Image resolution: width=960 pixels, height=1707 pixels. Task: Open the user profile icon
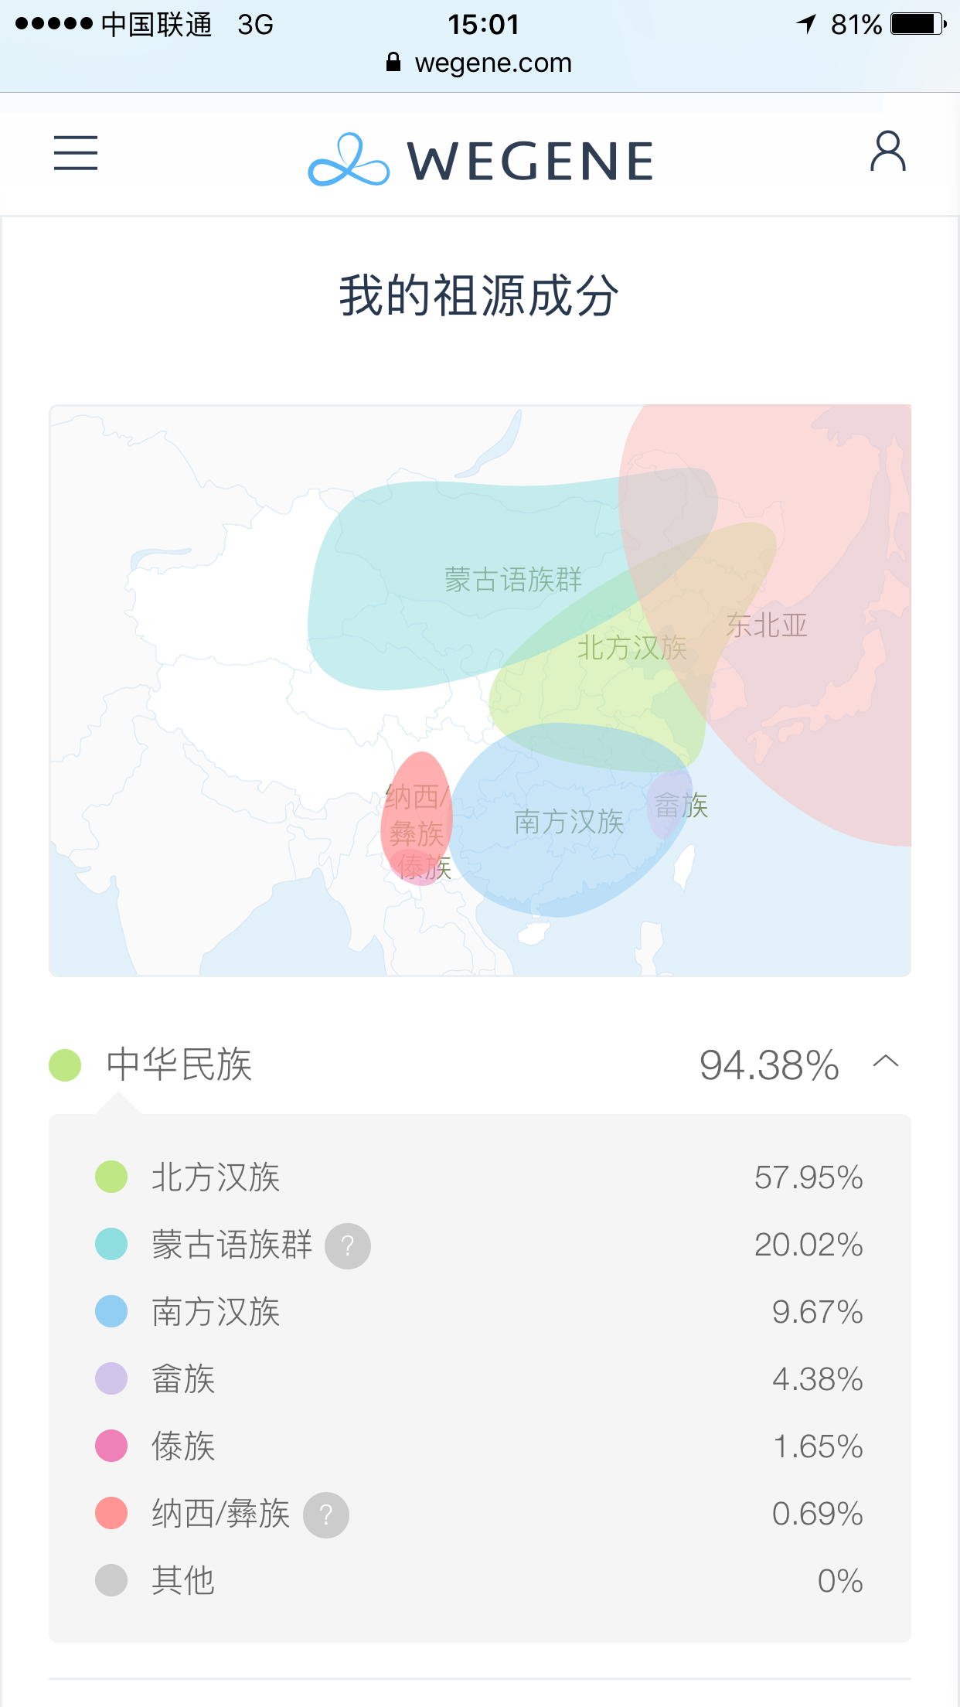coord(887,152)
